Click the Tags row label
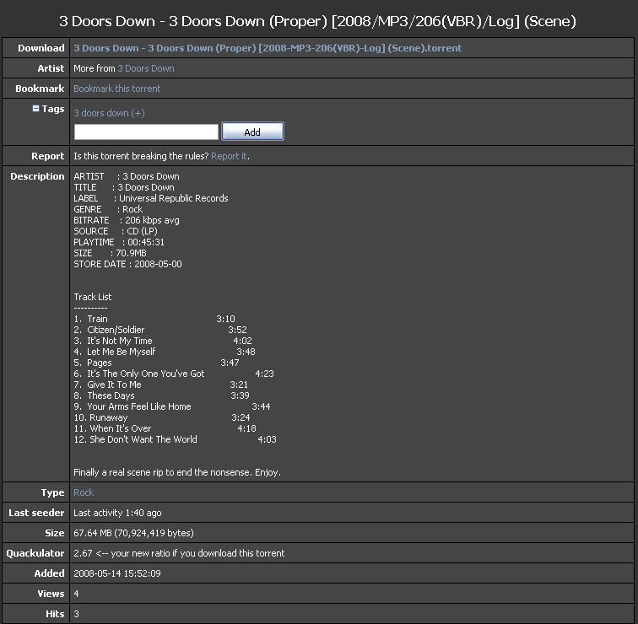Screen dimensions: 638x624 point(52,109)
